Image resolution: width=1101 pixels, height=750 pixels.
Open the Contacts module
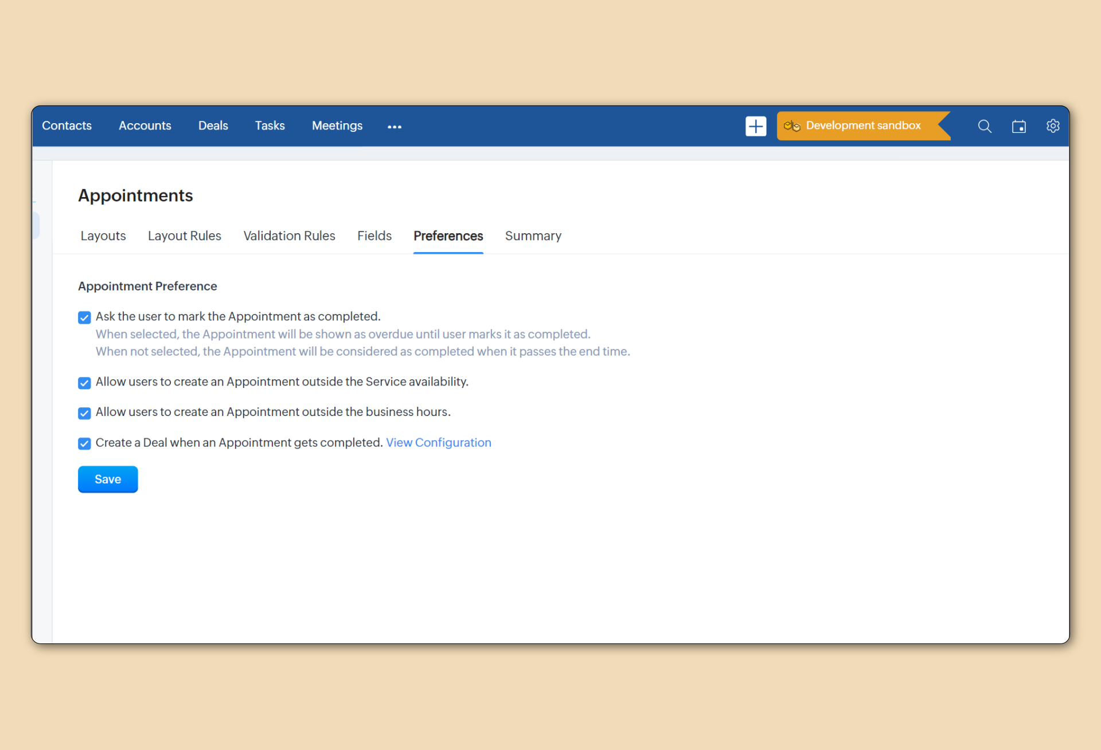pyautogui.click(x=67, y=125)
